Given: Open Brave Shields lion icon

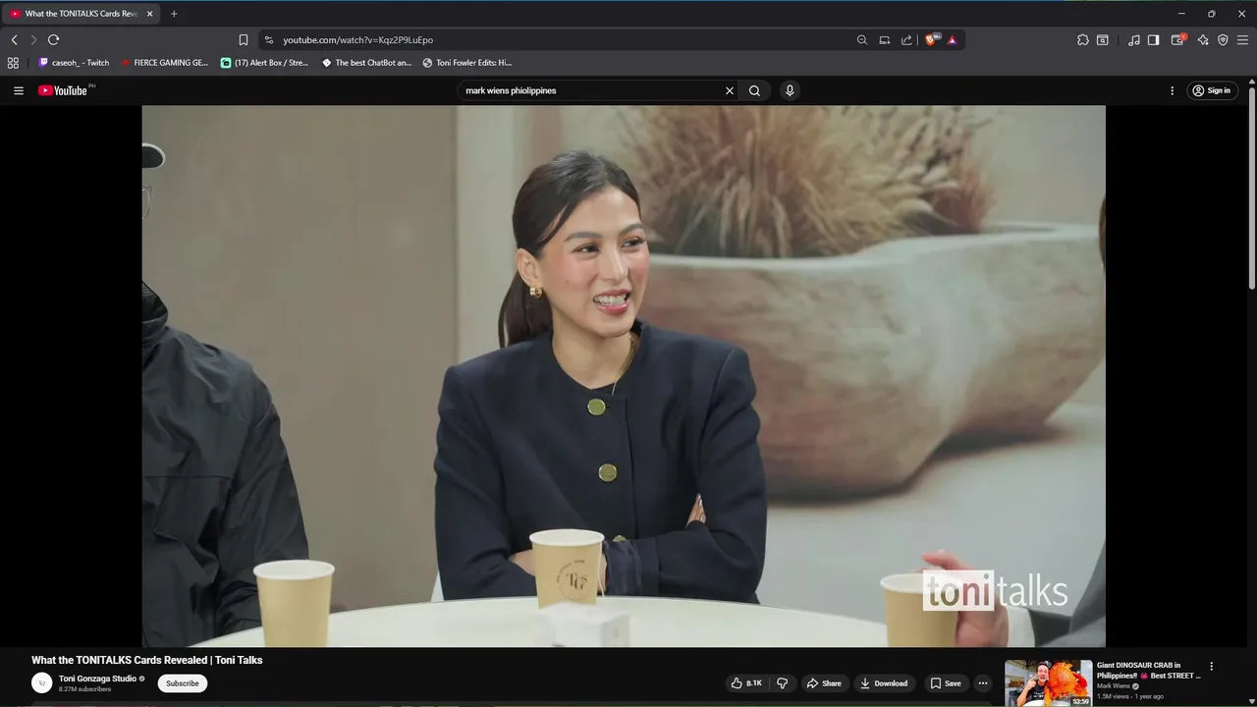Looking at the screenshot, I should (932, 39).
